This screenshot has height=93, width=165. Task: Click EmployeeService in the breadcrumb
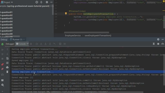73,36
